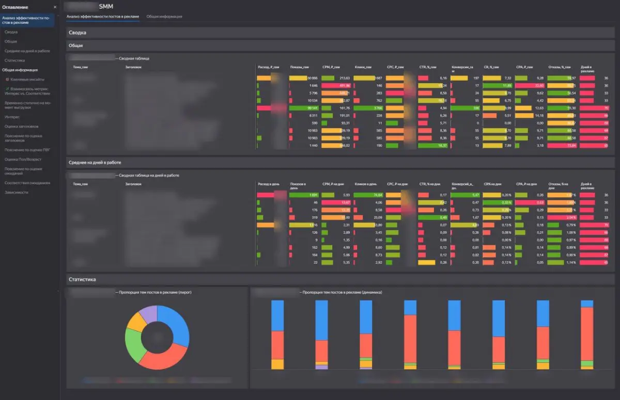Open Сводка in the table of contents
This screenshot has height=400, width=620.
coord(11,32)
